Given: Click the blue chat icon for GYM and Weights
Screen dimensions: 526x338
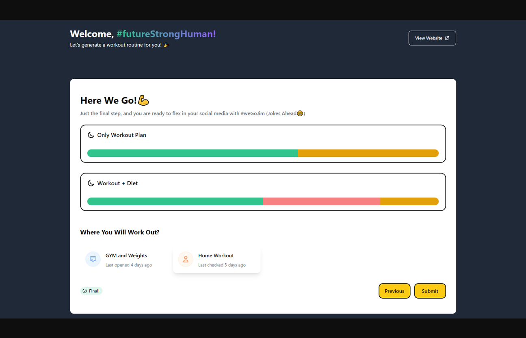Looking at the screenshot, I should pyautogui.click(x=93, y=259).
